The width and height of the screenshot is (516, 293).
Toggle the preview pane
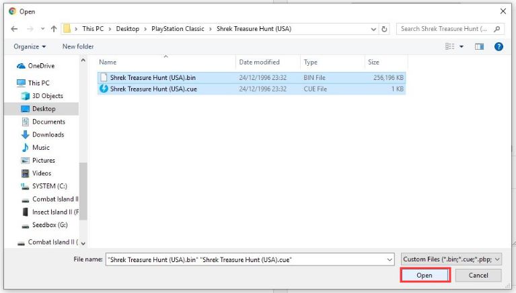pos(479,46)
